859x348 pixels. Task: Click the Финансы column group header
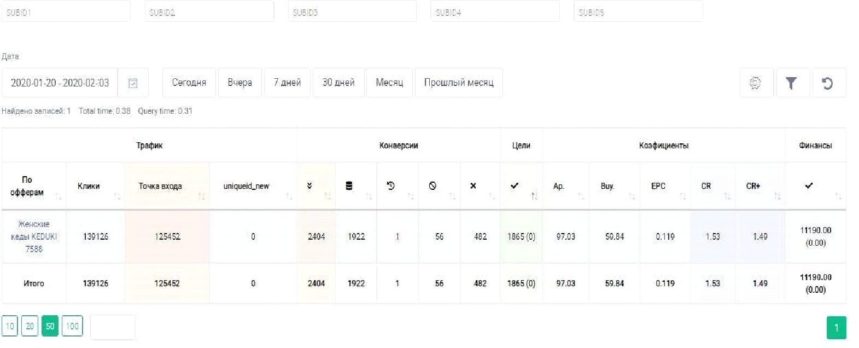[x=815, y=146]
